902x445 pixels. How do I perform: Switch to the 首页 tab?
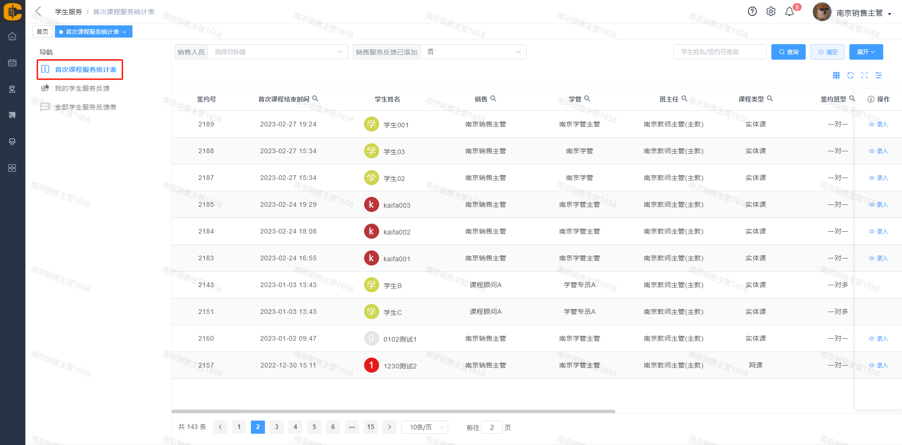click(x=42, y=31)
